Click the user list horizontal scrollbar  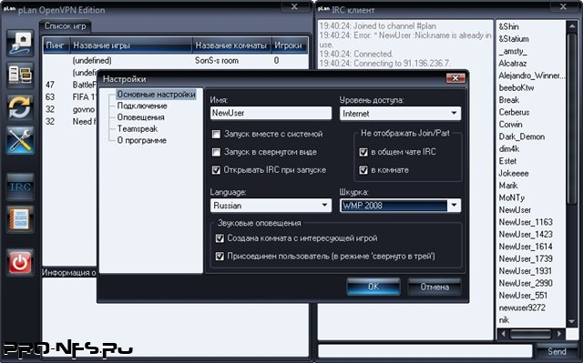coord(530,334)
